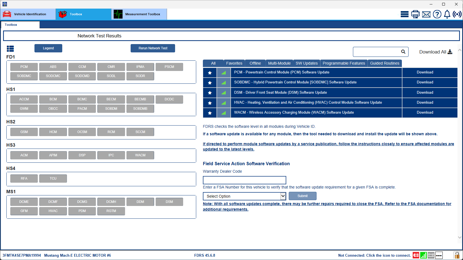Select the HVAC module under MS1

coord(53,211)
